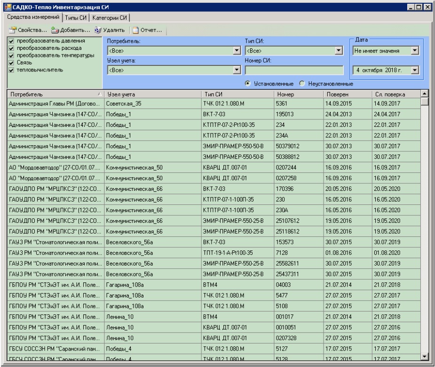Image resolution: width=435 pixels, height=367 pixels.
Task: Uncheck преобразователь давления checkbox
Action: click(x=11, y=41)
